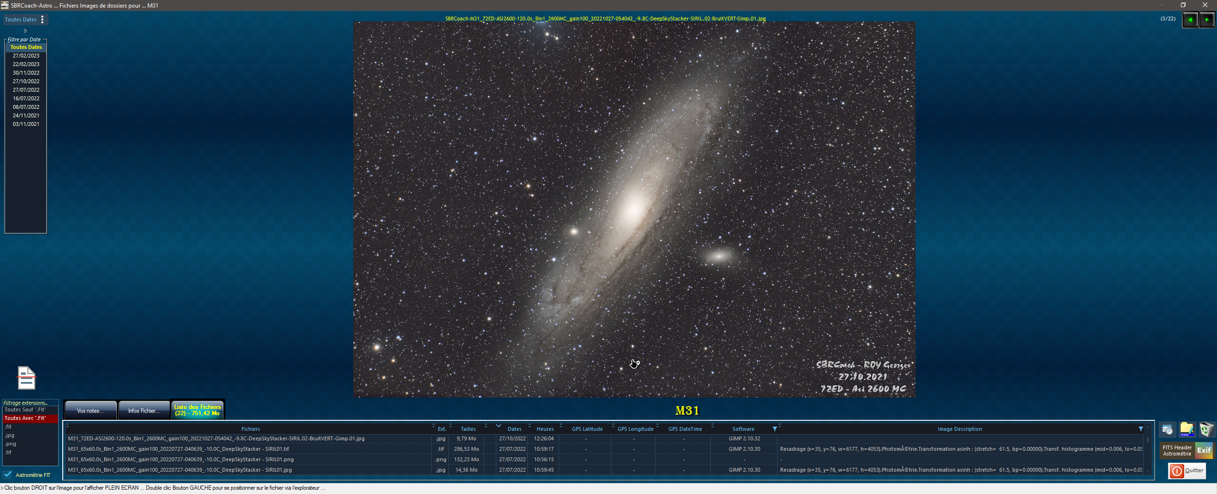Click the M31 yellow title label
1217x494 pixels.
(687, 410)
